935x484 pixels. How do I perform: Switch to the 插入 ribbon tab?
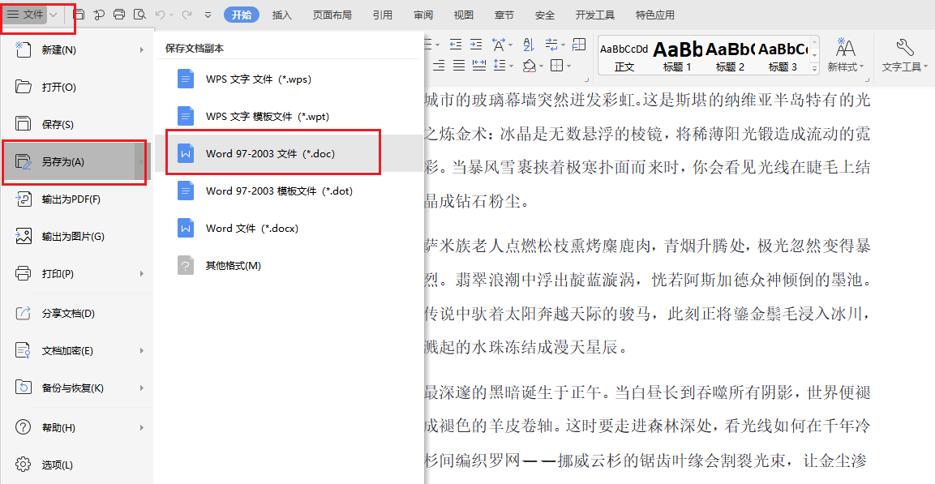tap(281, 14)
